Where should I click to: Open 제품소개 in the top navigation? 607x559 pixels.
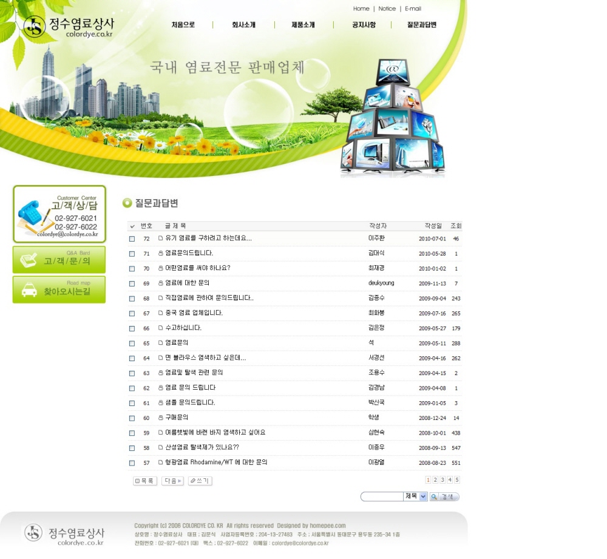303,25
